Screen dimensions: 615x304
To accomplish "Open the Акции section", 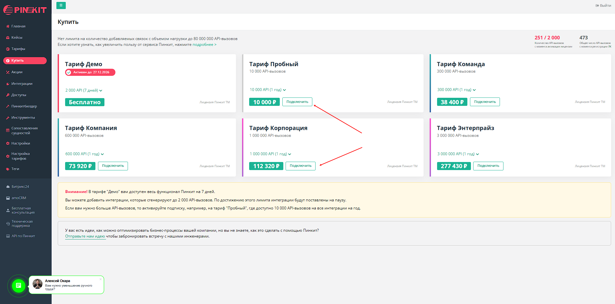I will [x=17, y=72].
